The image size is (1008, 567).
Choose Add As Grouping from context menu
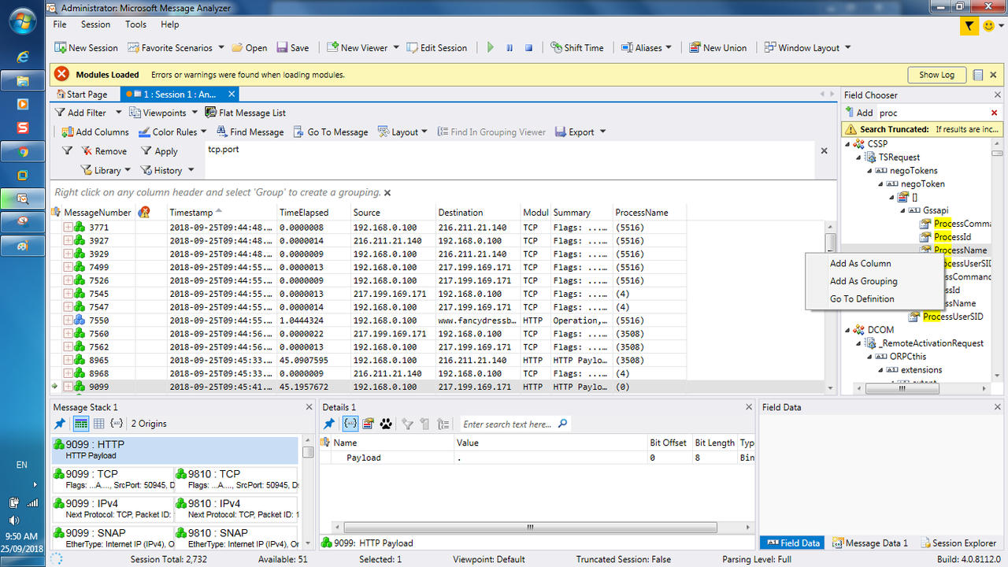(864, 281)
